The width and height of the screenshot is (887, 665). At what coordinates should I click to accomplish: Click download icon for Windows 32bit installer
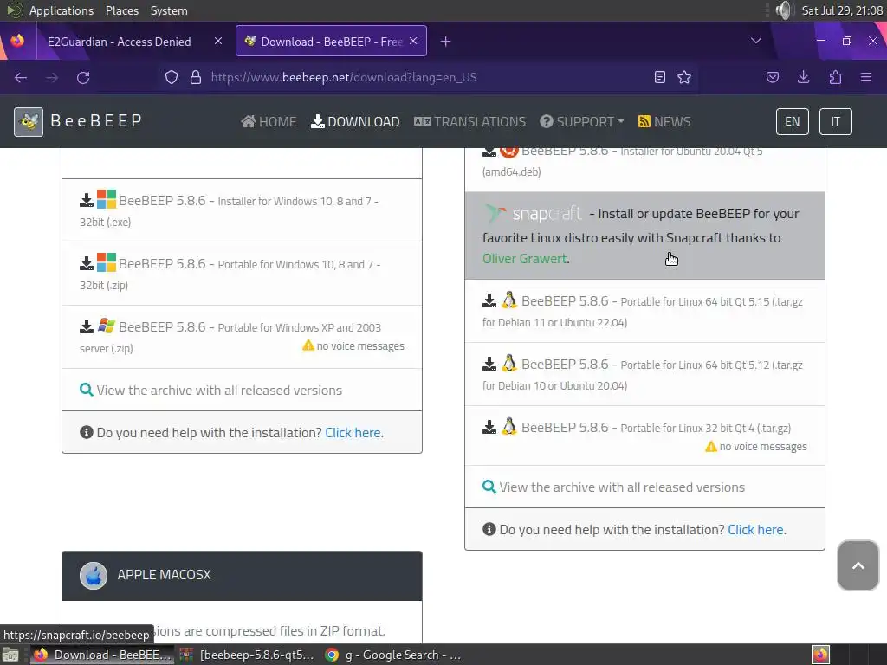87,200
